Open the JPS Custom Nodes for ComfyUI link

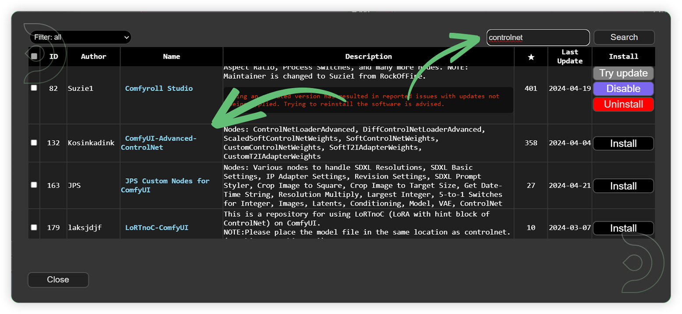(165, 185)
